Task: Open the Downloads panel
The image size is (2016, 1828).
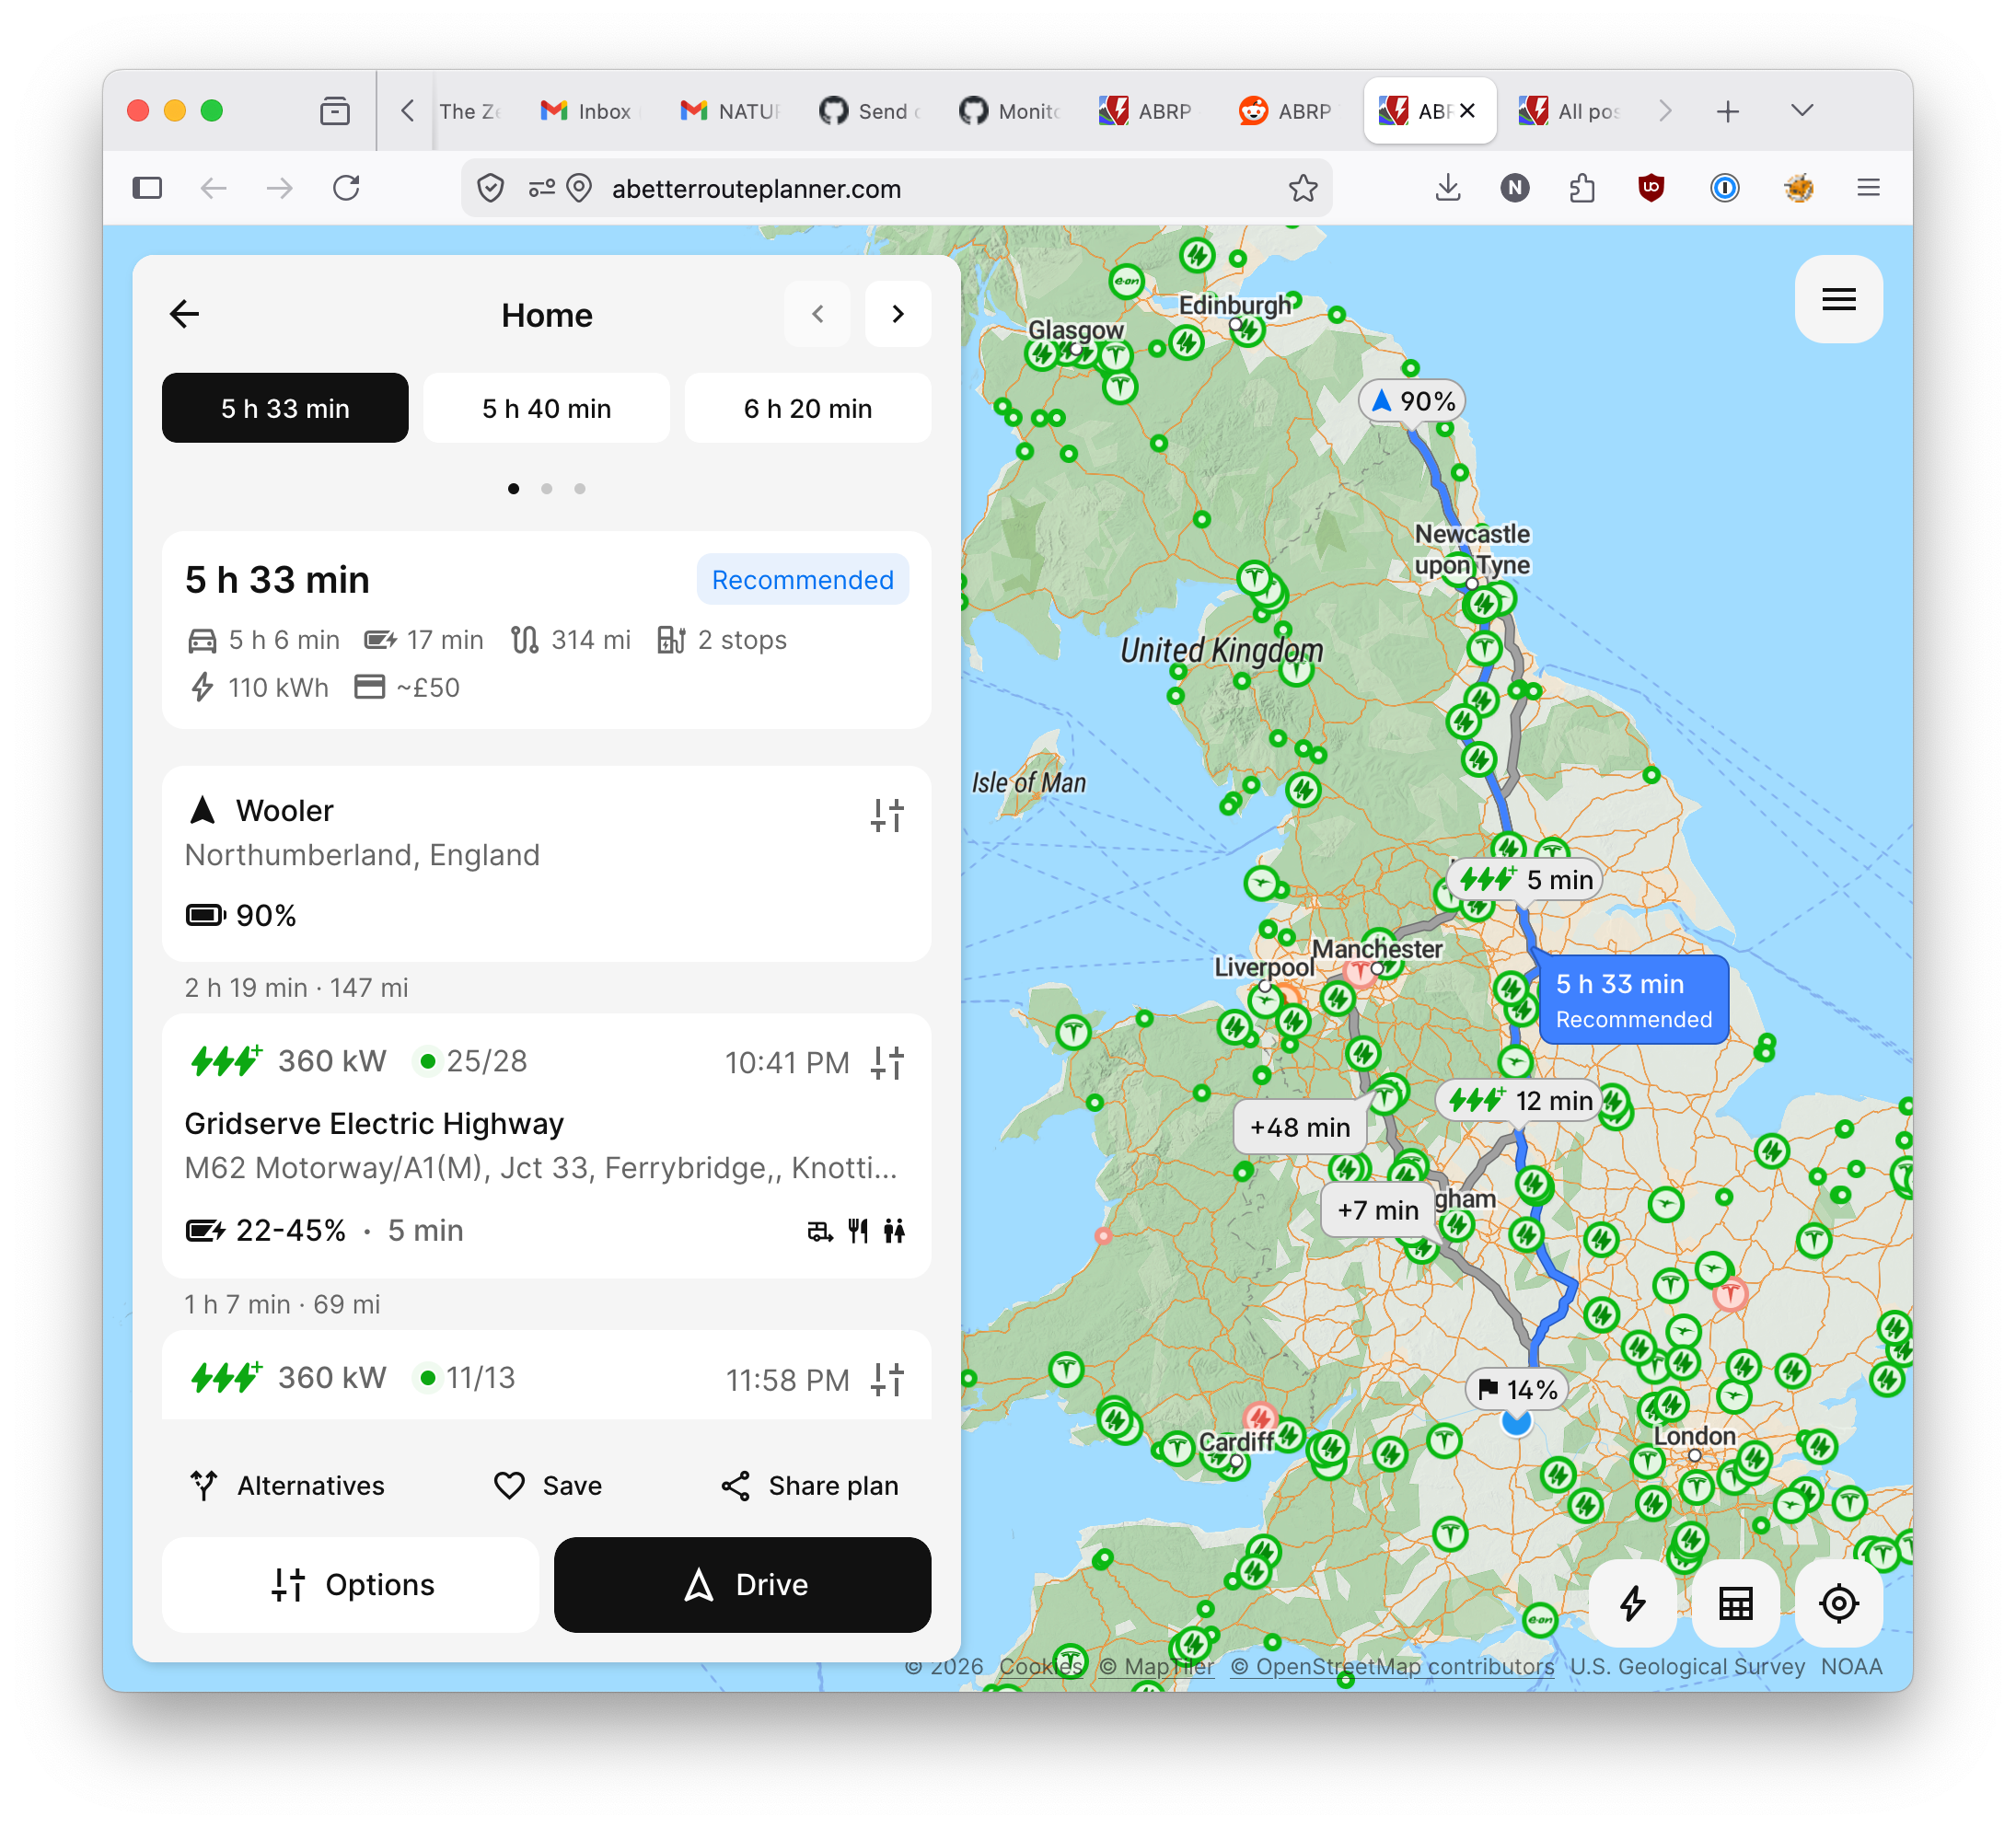Action: 1447,188
